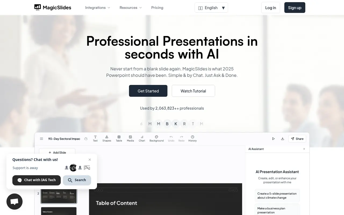This screenshot has height=215, width=344.
Task: Open the Media insert tool
Action: pos(130,138)
